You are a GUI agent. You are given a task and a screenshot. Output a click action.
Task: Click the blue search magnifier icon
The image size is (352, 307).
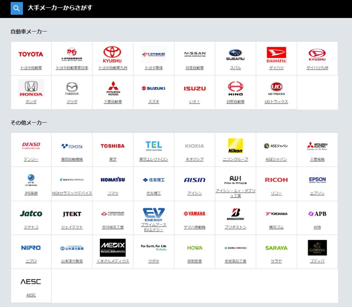pos(16,8)
